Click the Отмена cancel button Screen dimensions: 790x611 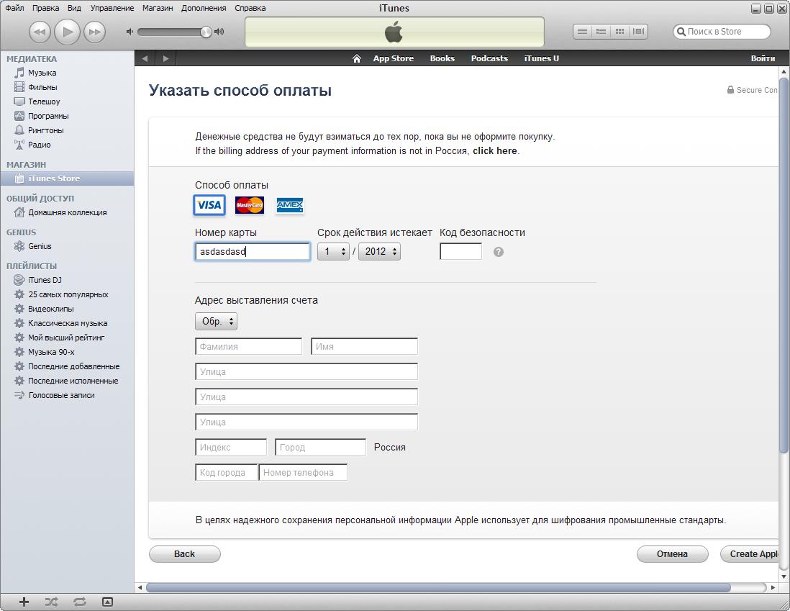[672, 554]
